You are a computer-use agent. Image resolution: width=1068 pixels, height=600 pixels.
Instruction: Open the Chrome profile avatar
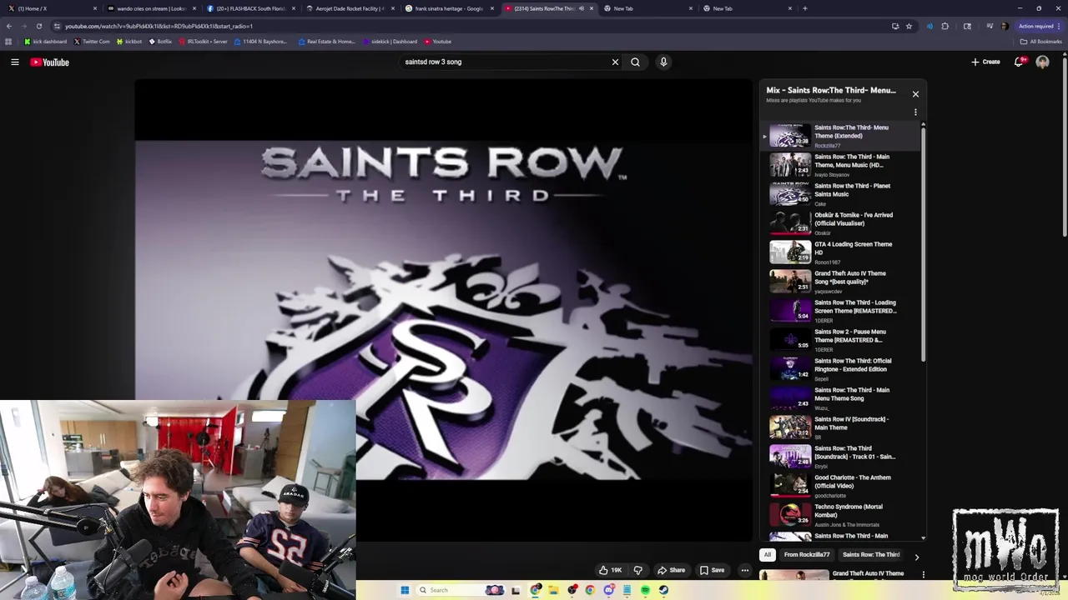tap(1005, 26)
